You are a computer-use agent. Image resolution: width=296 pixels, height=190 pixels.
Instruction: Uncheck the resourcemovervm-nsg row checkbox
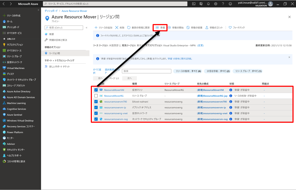[96, 119]
